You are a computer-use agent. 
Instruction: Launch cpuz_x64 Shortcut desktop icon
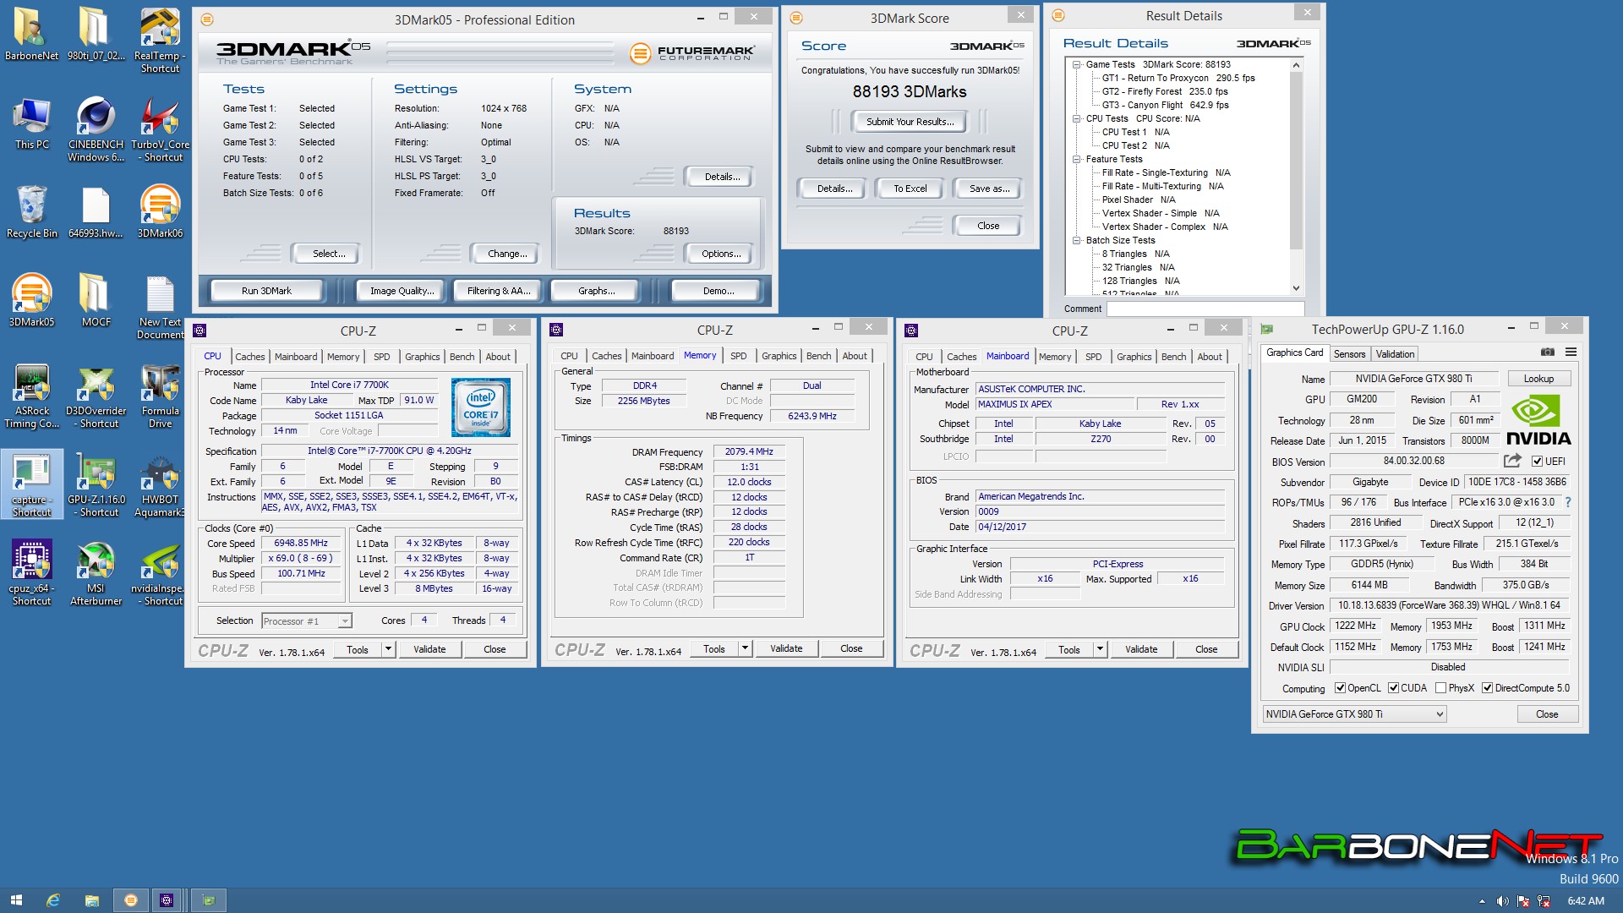pos(31,573)
